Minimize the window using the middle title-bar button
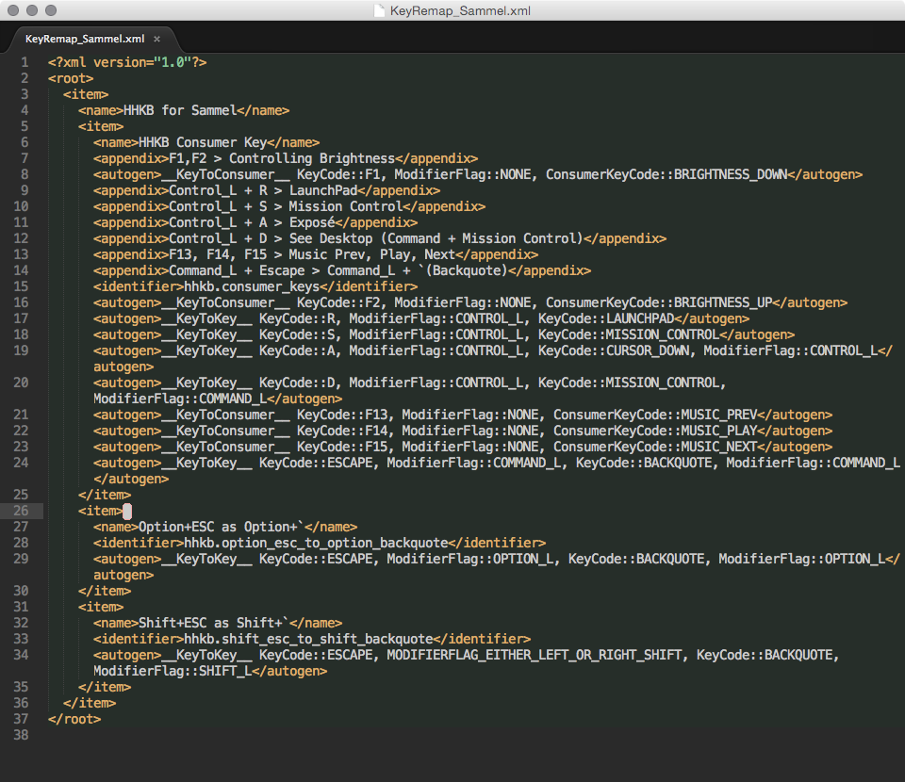The width and height of the screenshot is (905, 782). point(32,10)
